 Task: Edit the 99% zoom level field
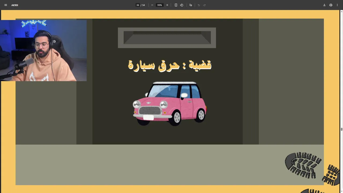click(x=160, y=5)
